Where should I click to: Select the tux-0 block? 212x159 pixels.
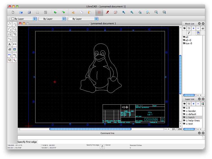(x=189, y=43)
